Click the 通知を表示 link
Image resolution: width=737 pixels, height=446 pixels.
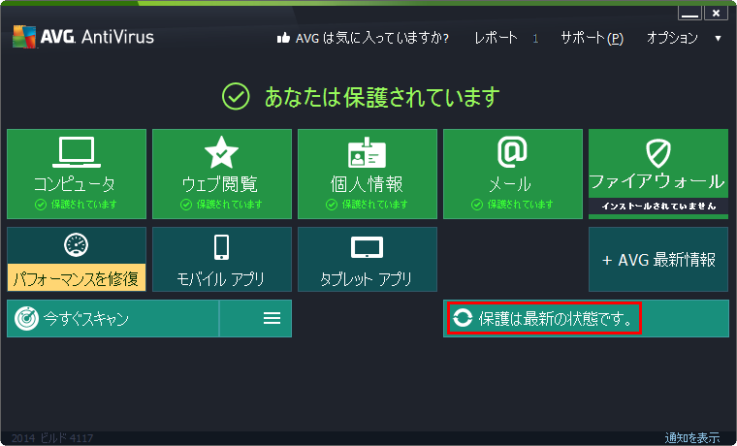(691, 438)
